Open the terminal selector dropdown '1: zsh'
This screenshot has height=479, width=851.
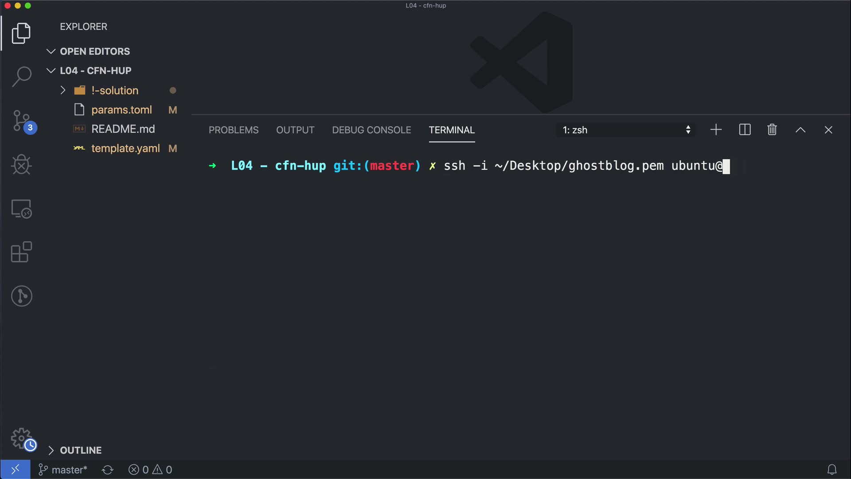pos(625,130)
